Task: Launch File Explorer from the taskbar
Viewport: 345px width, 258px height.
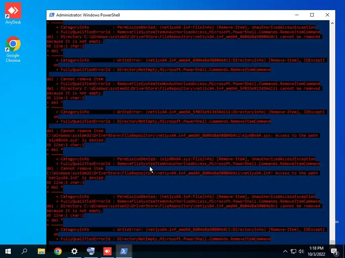Action: point(41,251)
